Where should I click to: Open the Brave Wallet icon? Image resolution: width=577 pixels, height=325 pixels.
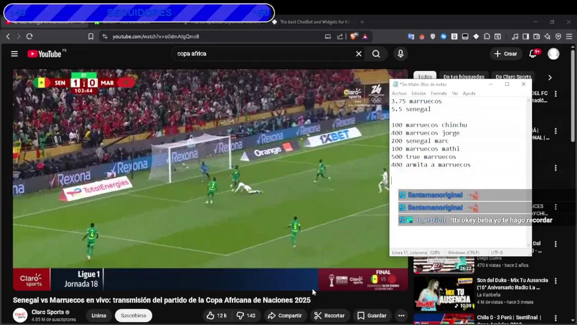point(536,37)
